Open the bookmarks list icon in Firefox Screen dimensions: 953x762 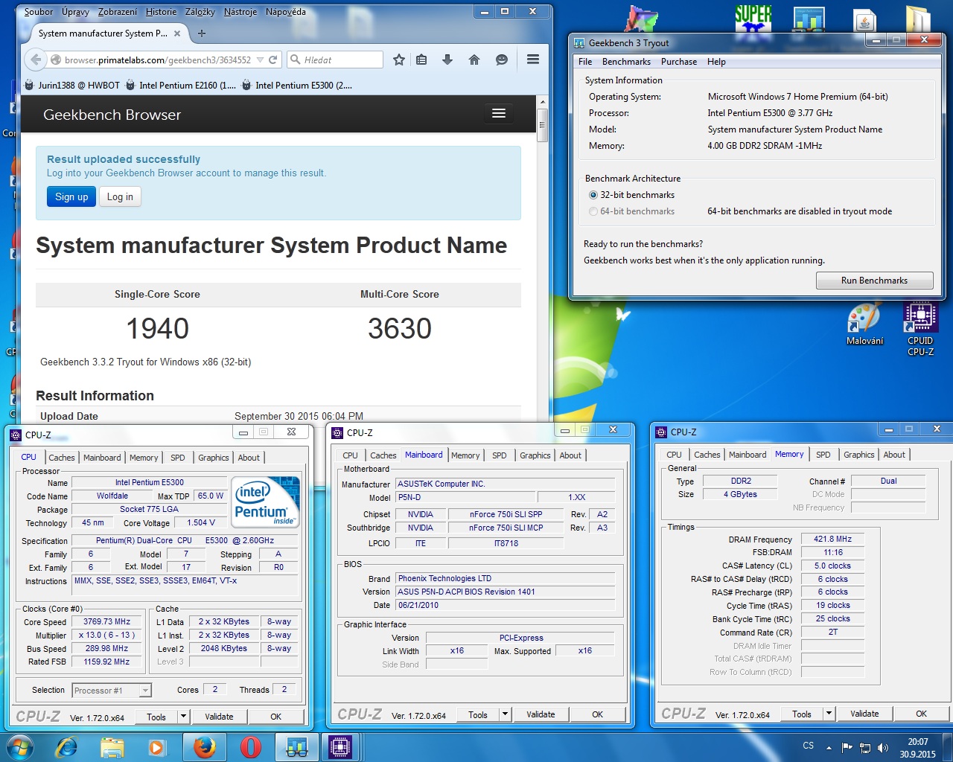(x=421, y=60)
